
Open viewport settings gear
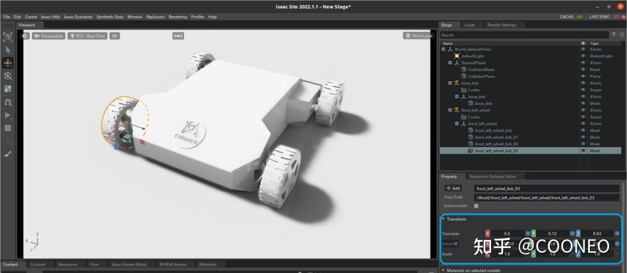coord(24,36)
